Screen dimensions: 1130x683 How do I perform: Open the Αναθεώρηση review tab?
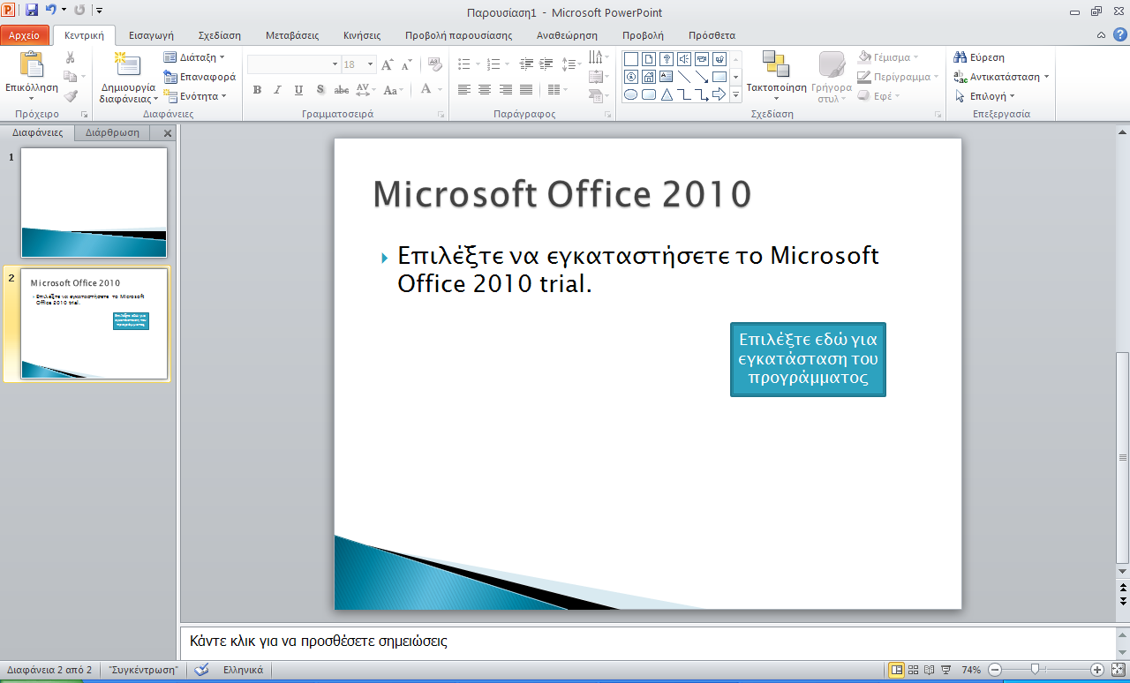tap(567, 36)
